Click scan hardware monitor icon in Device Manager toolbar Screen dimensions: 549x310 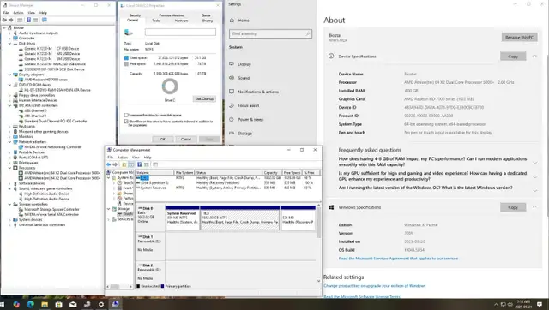point(44,20)
